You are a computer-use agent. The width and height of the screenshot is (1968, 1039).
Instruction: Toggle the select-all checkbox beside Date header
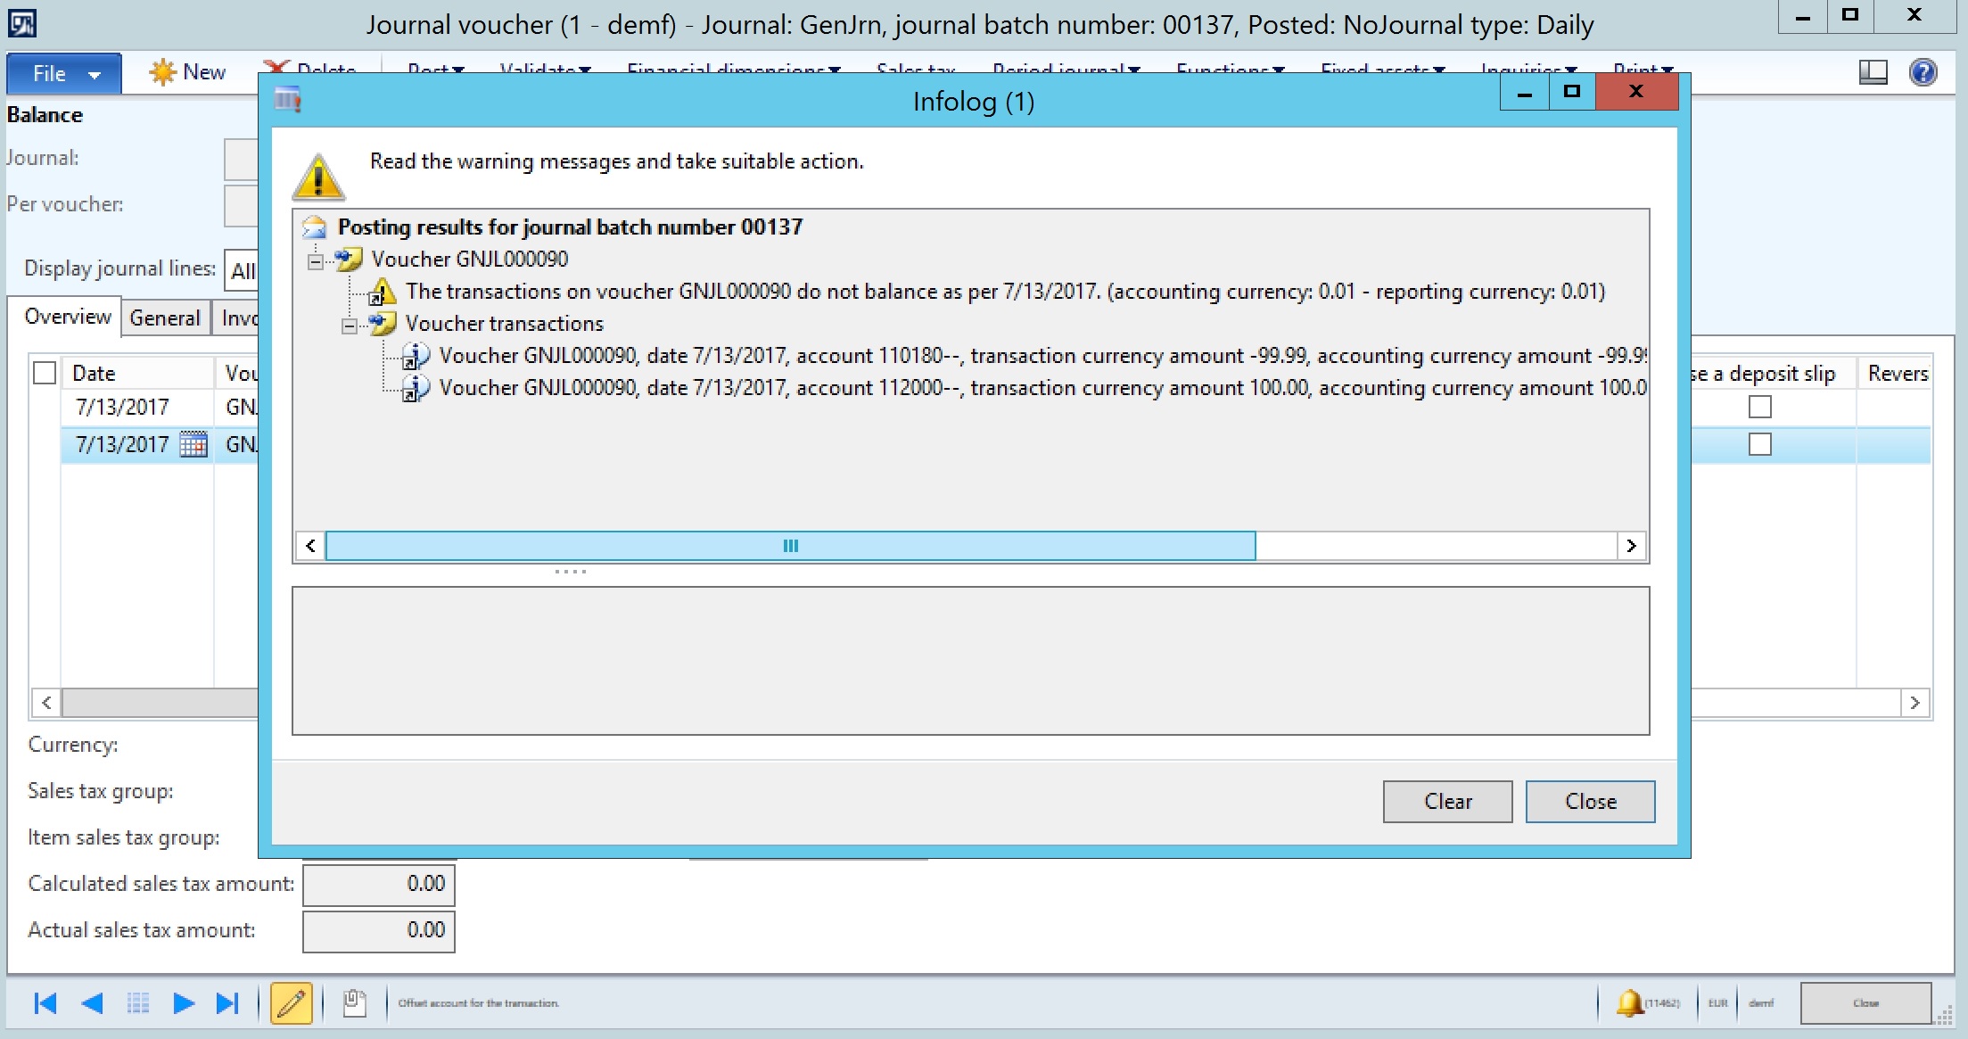click(45, 373)
